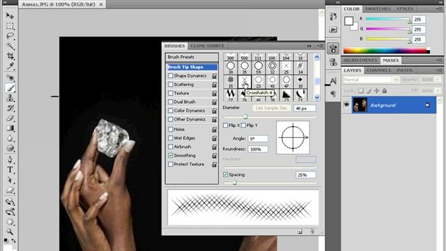Select the Background layer

394,105
